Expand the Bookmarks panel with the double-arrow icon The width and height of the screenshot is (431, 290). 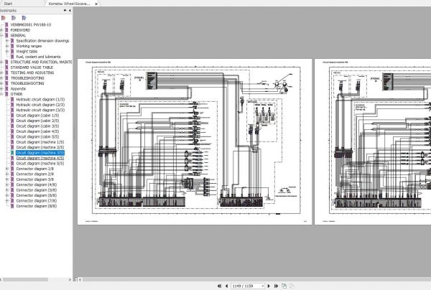click(65, 11)
